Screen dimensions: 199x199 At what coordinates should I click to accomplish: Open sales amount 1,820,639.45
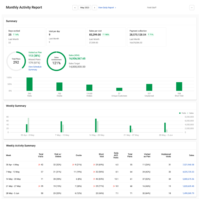188,186
